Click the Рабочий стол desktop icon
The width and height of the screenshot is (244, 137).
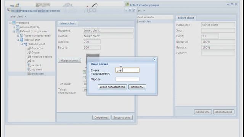pos(21,40)
